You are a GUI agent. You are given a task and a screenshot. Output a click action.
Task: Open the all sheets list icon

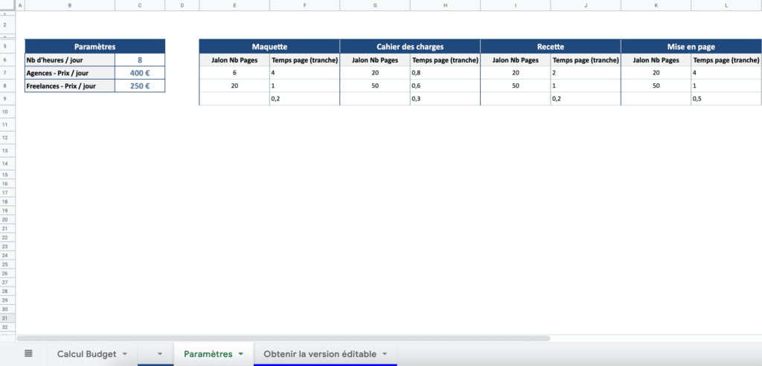coord(28,354)
